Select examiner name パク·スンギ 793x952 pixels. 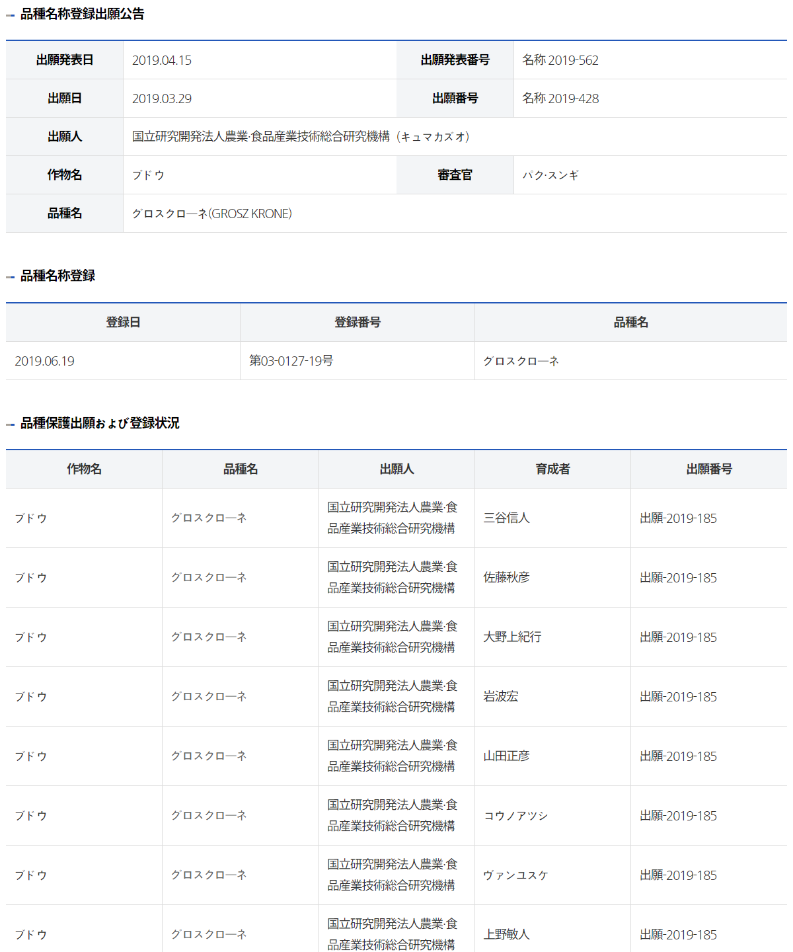[550, 175]
